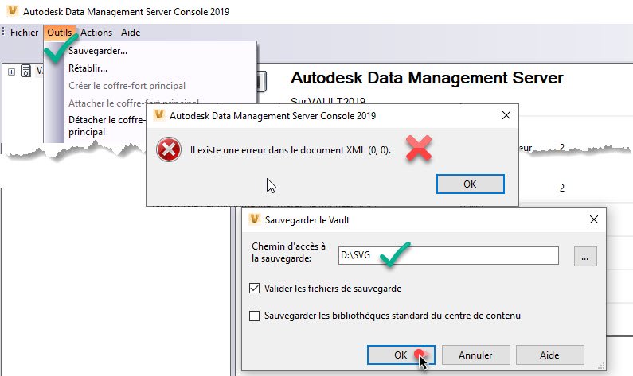Open the Actions menu
The width and height of the screenshot is (633, 376).
pyautogui.click(x=96, y=33)
